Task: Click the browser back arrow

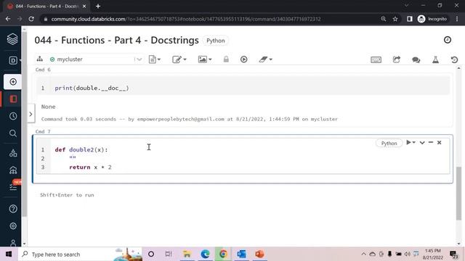Action: 8,19
